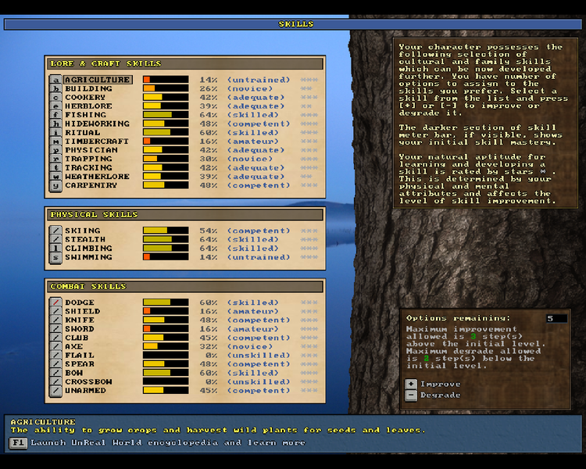Click the 'y' hotkey icon for Carpentry
Screen dimensions: 586x469
pos(55,185)
